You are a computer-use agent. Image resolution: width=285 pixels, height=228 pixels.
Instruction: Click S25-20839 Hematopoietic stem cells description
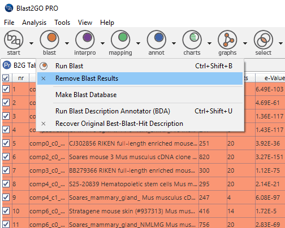coord(133,184)
